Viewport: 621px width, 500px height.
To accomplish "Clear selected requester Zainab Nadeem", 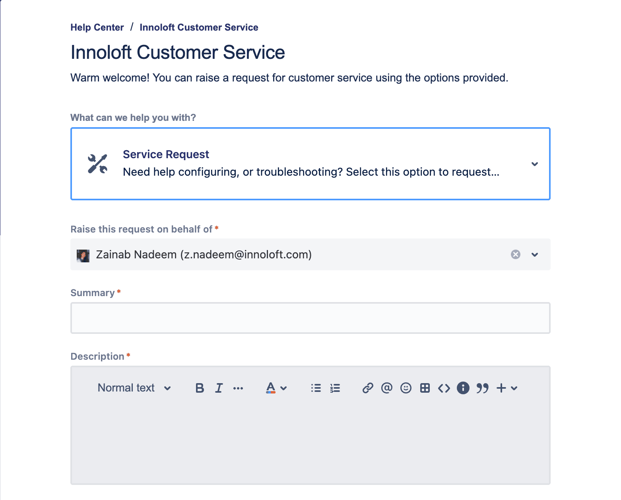I will (516, 254).
